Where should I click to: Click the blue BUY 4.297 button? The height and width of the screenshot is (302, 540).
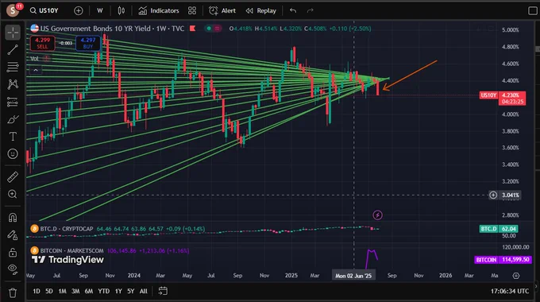pyautogui.click(x=88, y=43)
